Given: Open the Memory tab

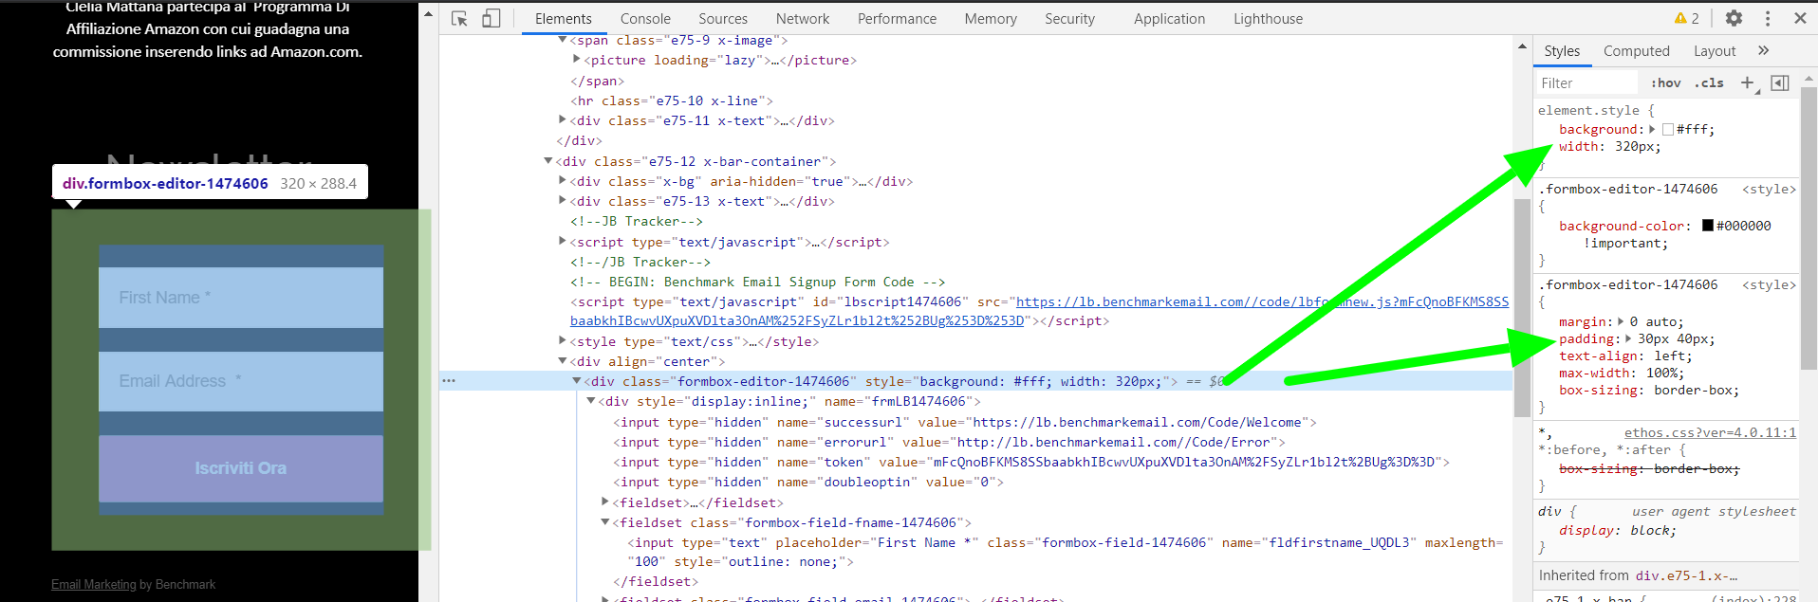Looking at the screenshot, I should (x=991, y=18).
